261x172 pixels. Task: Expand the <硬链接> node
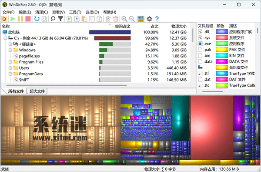[10, 44]
